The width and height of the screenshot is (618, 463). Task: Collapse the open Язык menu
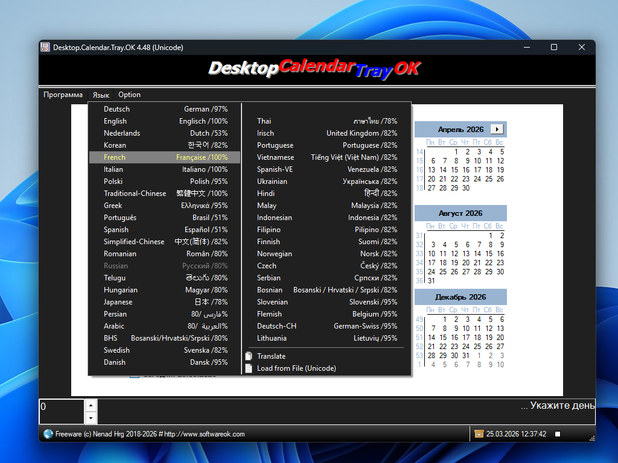pyautogui.click(x=101, y=95)
